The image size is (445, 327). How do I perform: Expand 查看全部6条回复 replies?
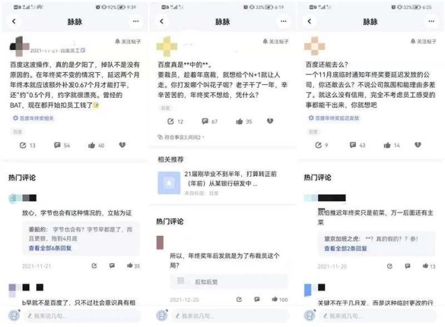50,248
